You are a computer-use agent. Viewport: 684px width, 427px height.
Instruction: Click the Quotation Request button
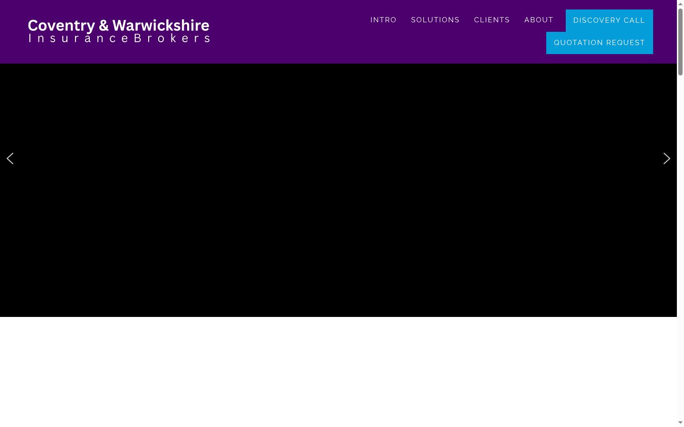[x=599, y=43]
